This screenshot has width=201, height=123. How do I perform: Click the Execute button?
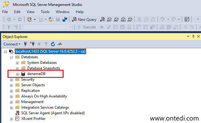tap(87, 27)
